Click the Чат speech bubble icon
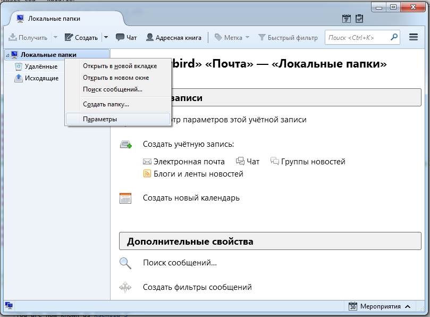This screenshot has height=317, width=430. coord(120,37)
